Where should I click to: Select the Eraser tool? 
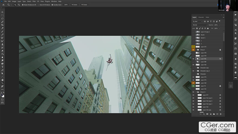(2, 51)
